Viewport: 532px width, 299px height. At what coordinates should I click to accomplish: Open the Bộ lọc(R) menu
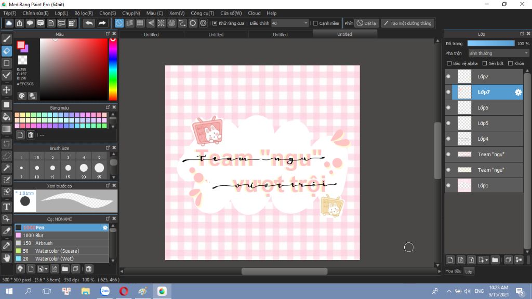coord(84,13)
